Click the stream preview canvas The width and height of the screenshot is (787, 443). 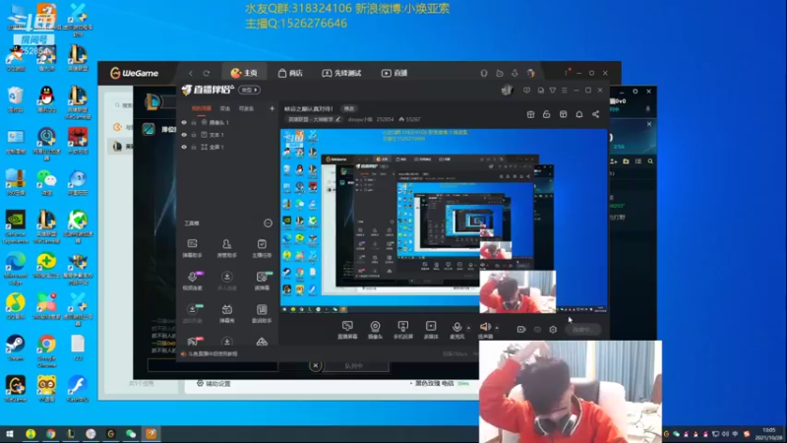(444, 221)
